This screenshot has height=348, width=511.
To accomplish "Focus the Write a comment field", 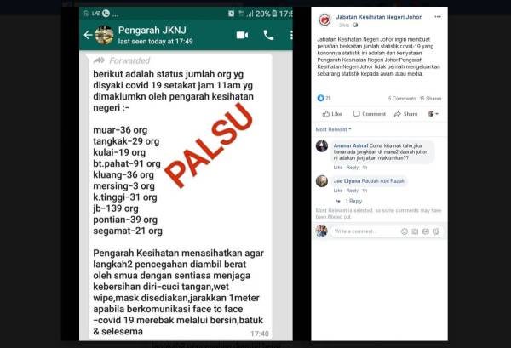I will click(x=365, y=231).
